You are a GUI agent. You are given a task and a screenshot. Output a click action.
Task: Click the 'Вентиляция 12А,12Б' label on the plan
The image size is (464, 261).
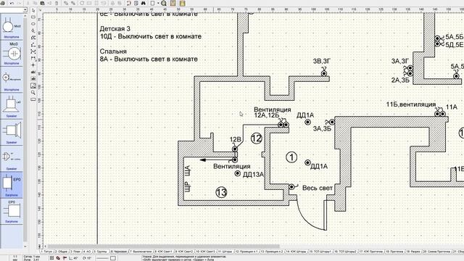pos(273,112)
